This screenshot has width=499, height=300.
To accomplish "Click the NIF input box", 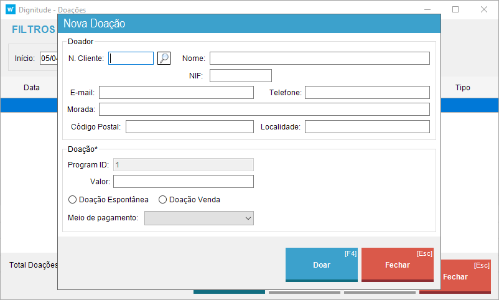I will tap(241, 76).
